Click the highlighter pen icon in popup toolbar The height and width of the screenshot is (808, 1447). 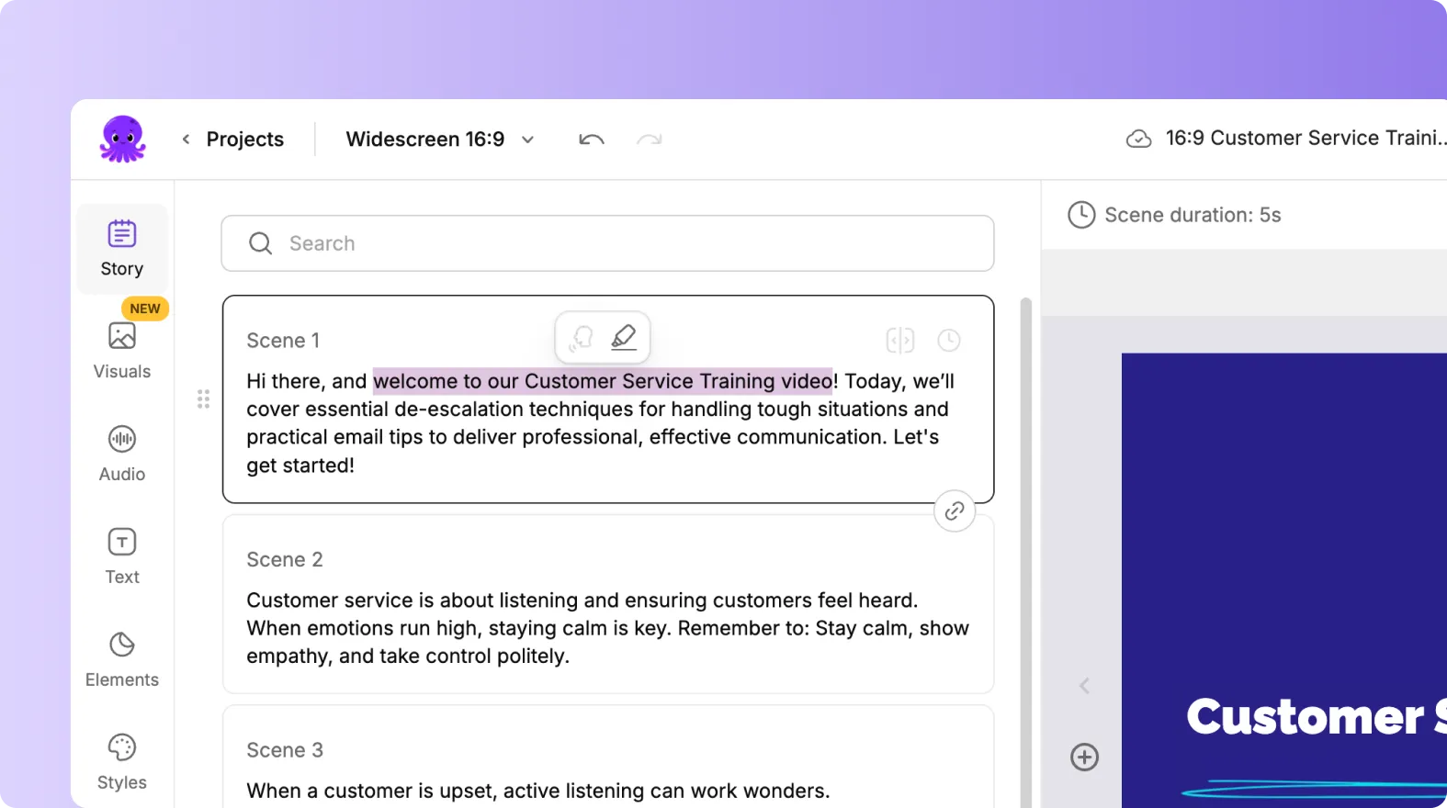(x=624, y=338)
